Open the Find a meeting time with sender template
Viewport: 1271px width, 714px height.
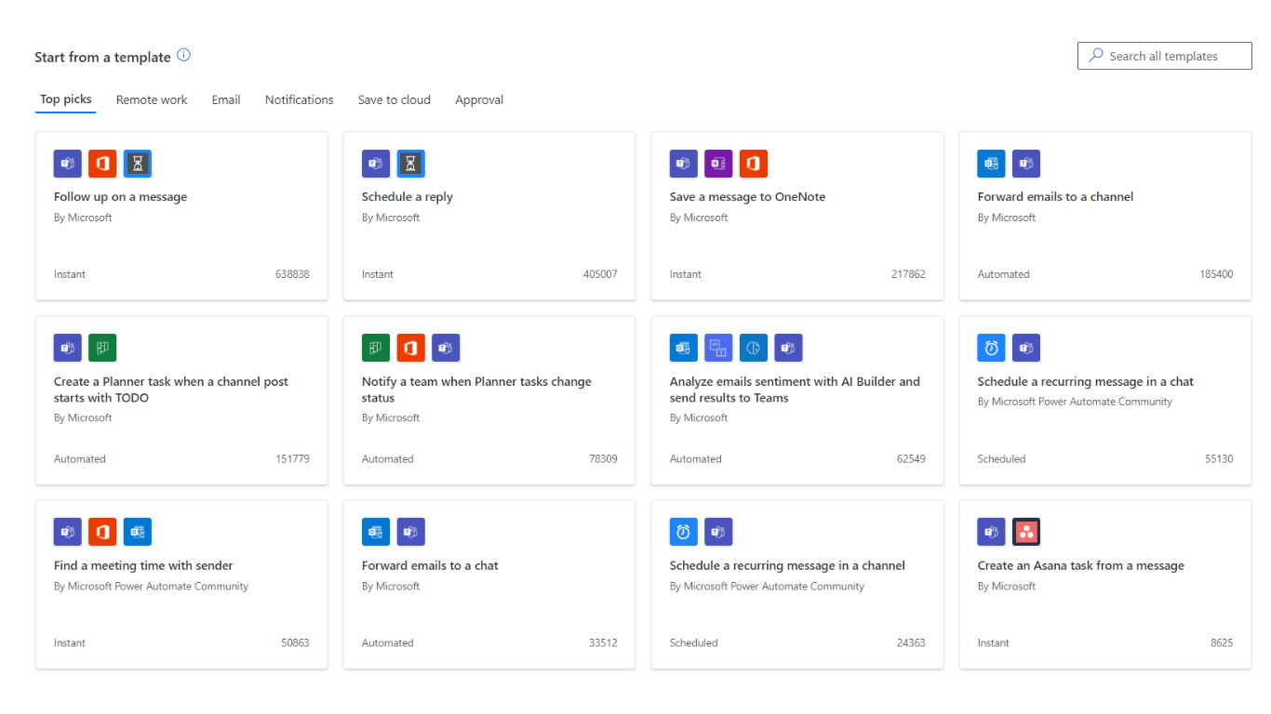[181, 585]
